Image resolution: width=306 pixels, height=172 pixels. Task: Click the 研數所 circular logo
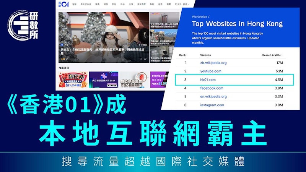(x=23, y=25)
